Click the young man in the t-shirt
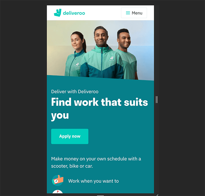Image resolution: width=205 pixels, height=196 pixels. click(x=127, y=54)
